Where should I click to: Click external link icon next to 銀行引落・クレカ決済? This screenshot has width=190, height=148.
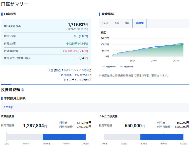point(90,75)
